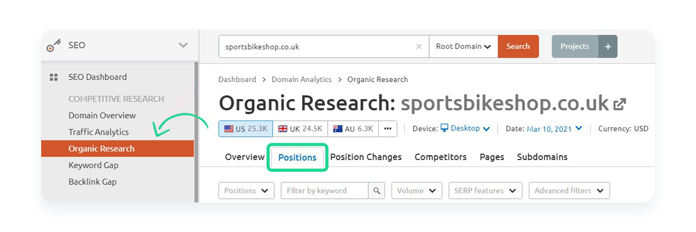Viewport: 696px width, 232px height.
Task: Select the UK 24.5K database
Action: 300,129
